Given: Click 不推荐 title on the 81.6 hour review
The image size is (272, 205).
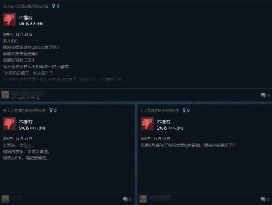Looking at the screenshot, I should (26, 122).
